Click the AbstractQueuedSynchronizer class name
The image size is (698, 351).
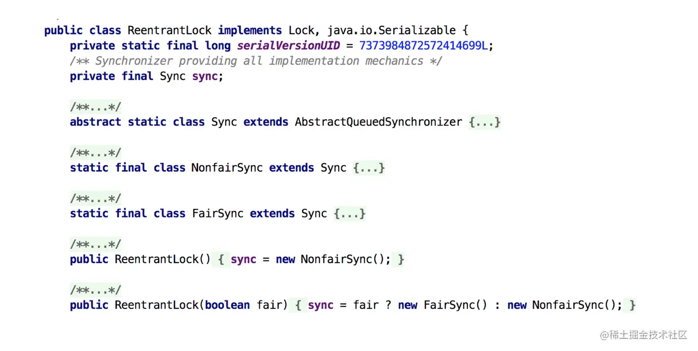tap(378, 122)
